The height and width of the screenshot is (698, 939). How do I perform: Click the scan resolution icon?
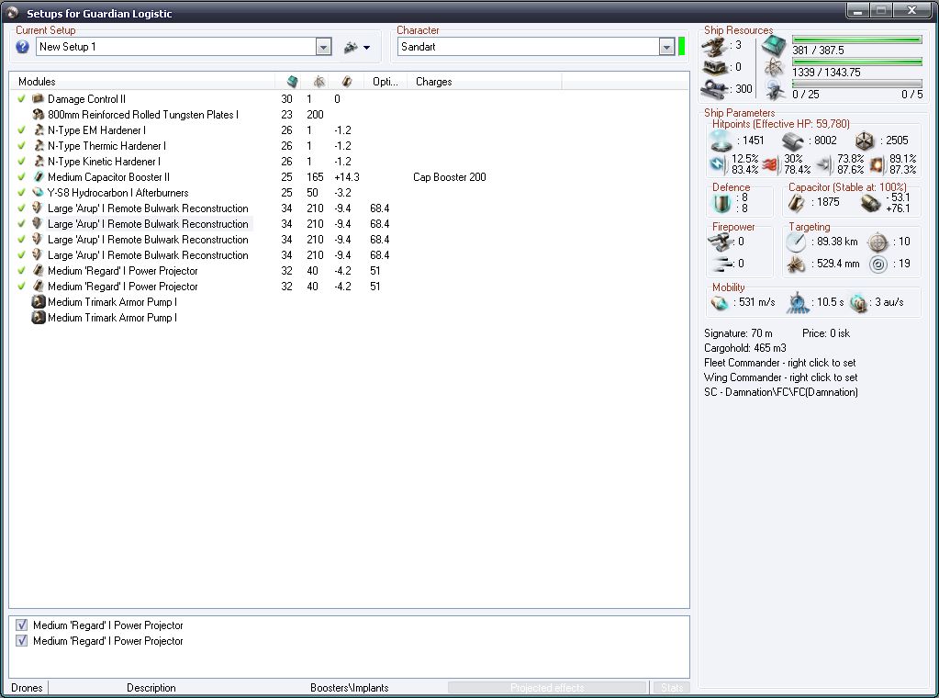[x=796, y=265]
